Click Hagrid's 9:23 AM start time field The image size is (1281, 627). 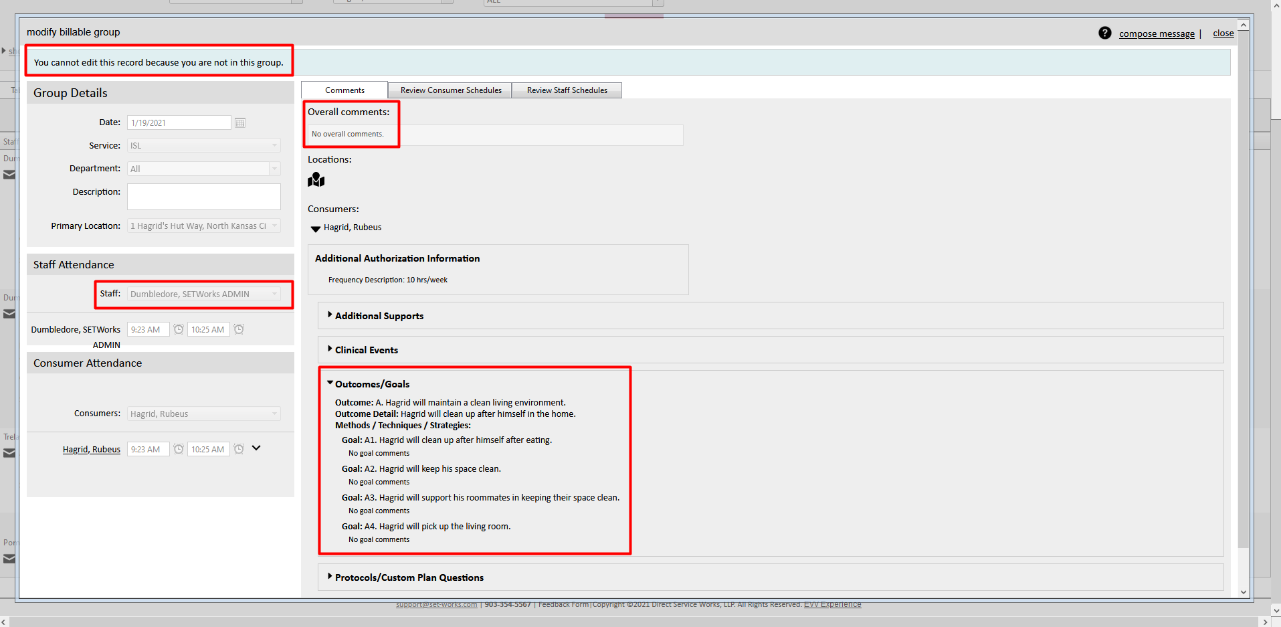tap(148, 449)
